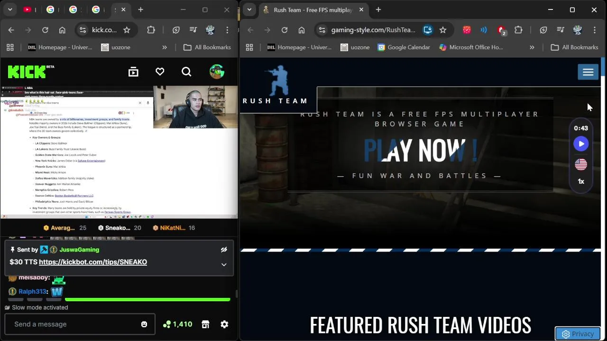The image size is (607, 341).
Task: Open the red calendar extension icon
Action: pos(467,30)
